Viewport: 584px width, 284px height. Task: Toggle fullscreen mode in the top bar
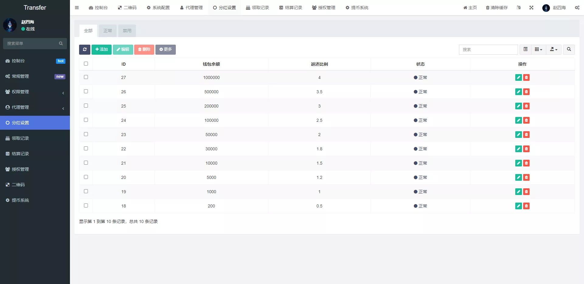pyautogui.click(x=531, y=8)
